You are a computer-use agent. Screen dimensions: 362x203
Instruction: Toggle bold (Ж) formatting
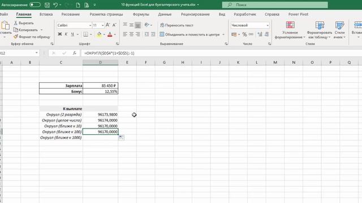tap(60, 34)
